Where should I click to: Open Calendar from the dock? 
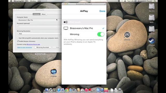coord(82,90)
